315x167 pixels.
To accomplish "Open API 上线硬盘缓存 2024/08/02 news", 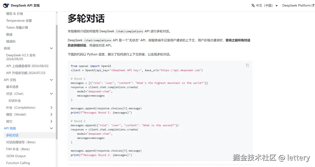I will pyautogui.click(x=27, y=66).
